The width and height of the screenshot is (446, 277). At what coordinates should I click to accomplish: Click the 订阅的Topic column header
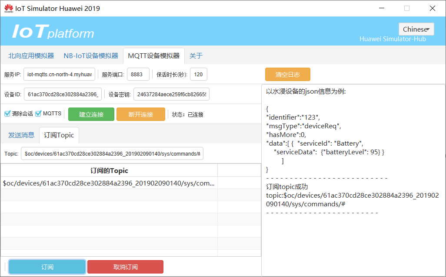coord(109,170)
